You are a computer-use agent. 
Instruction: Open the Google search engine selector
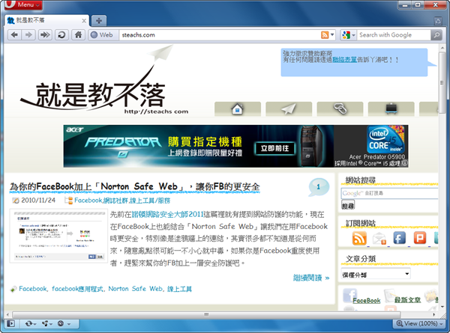click(x=349, y=35)
